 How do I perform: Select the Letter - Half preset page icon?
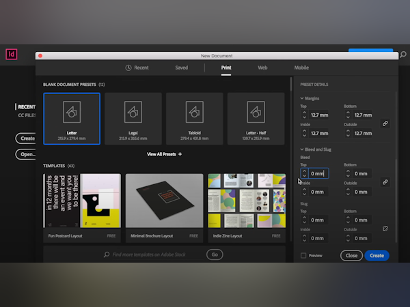[x=256, y=112]
